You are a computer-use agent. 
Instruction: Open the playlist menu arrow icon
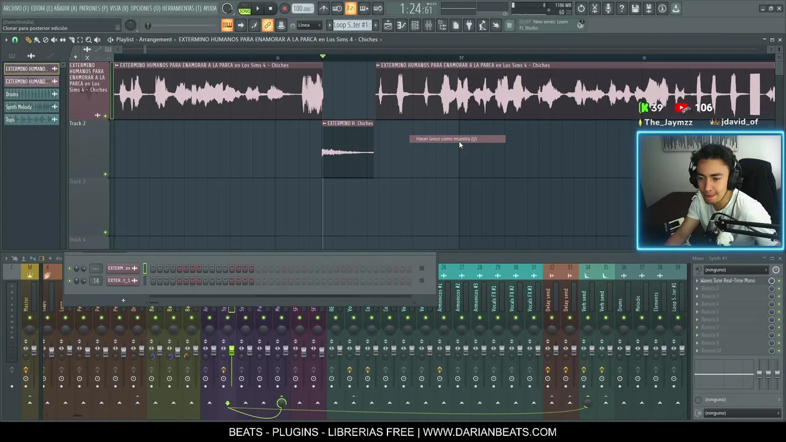[x=7, y=39]
